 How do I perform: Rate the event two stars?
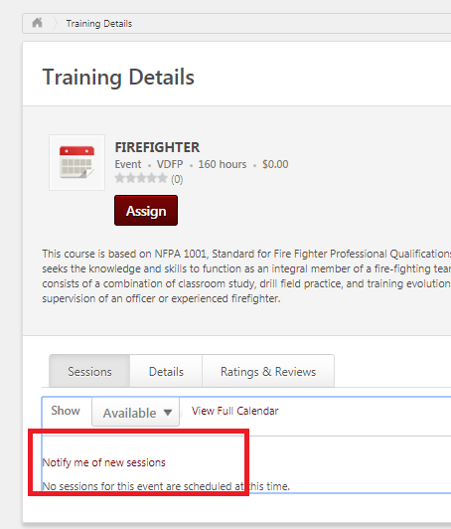tap(130, 178)
